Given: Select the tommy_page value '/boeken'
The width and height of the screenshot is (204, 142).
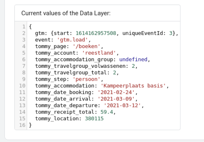Looking at the screenshot, I should 87,46.
